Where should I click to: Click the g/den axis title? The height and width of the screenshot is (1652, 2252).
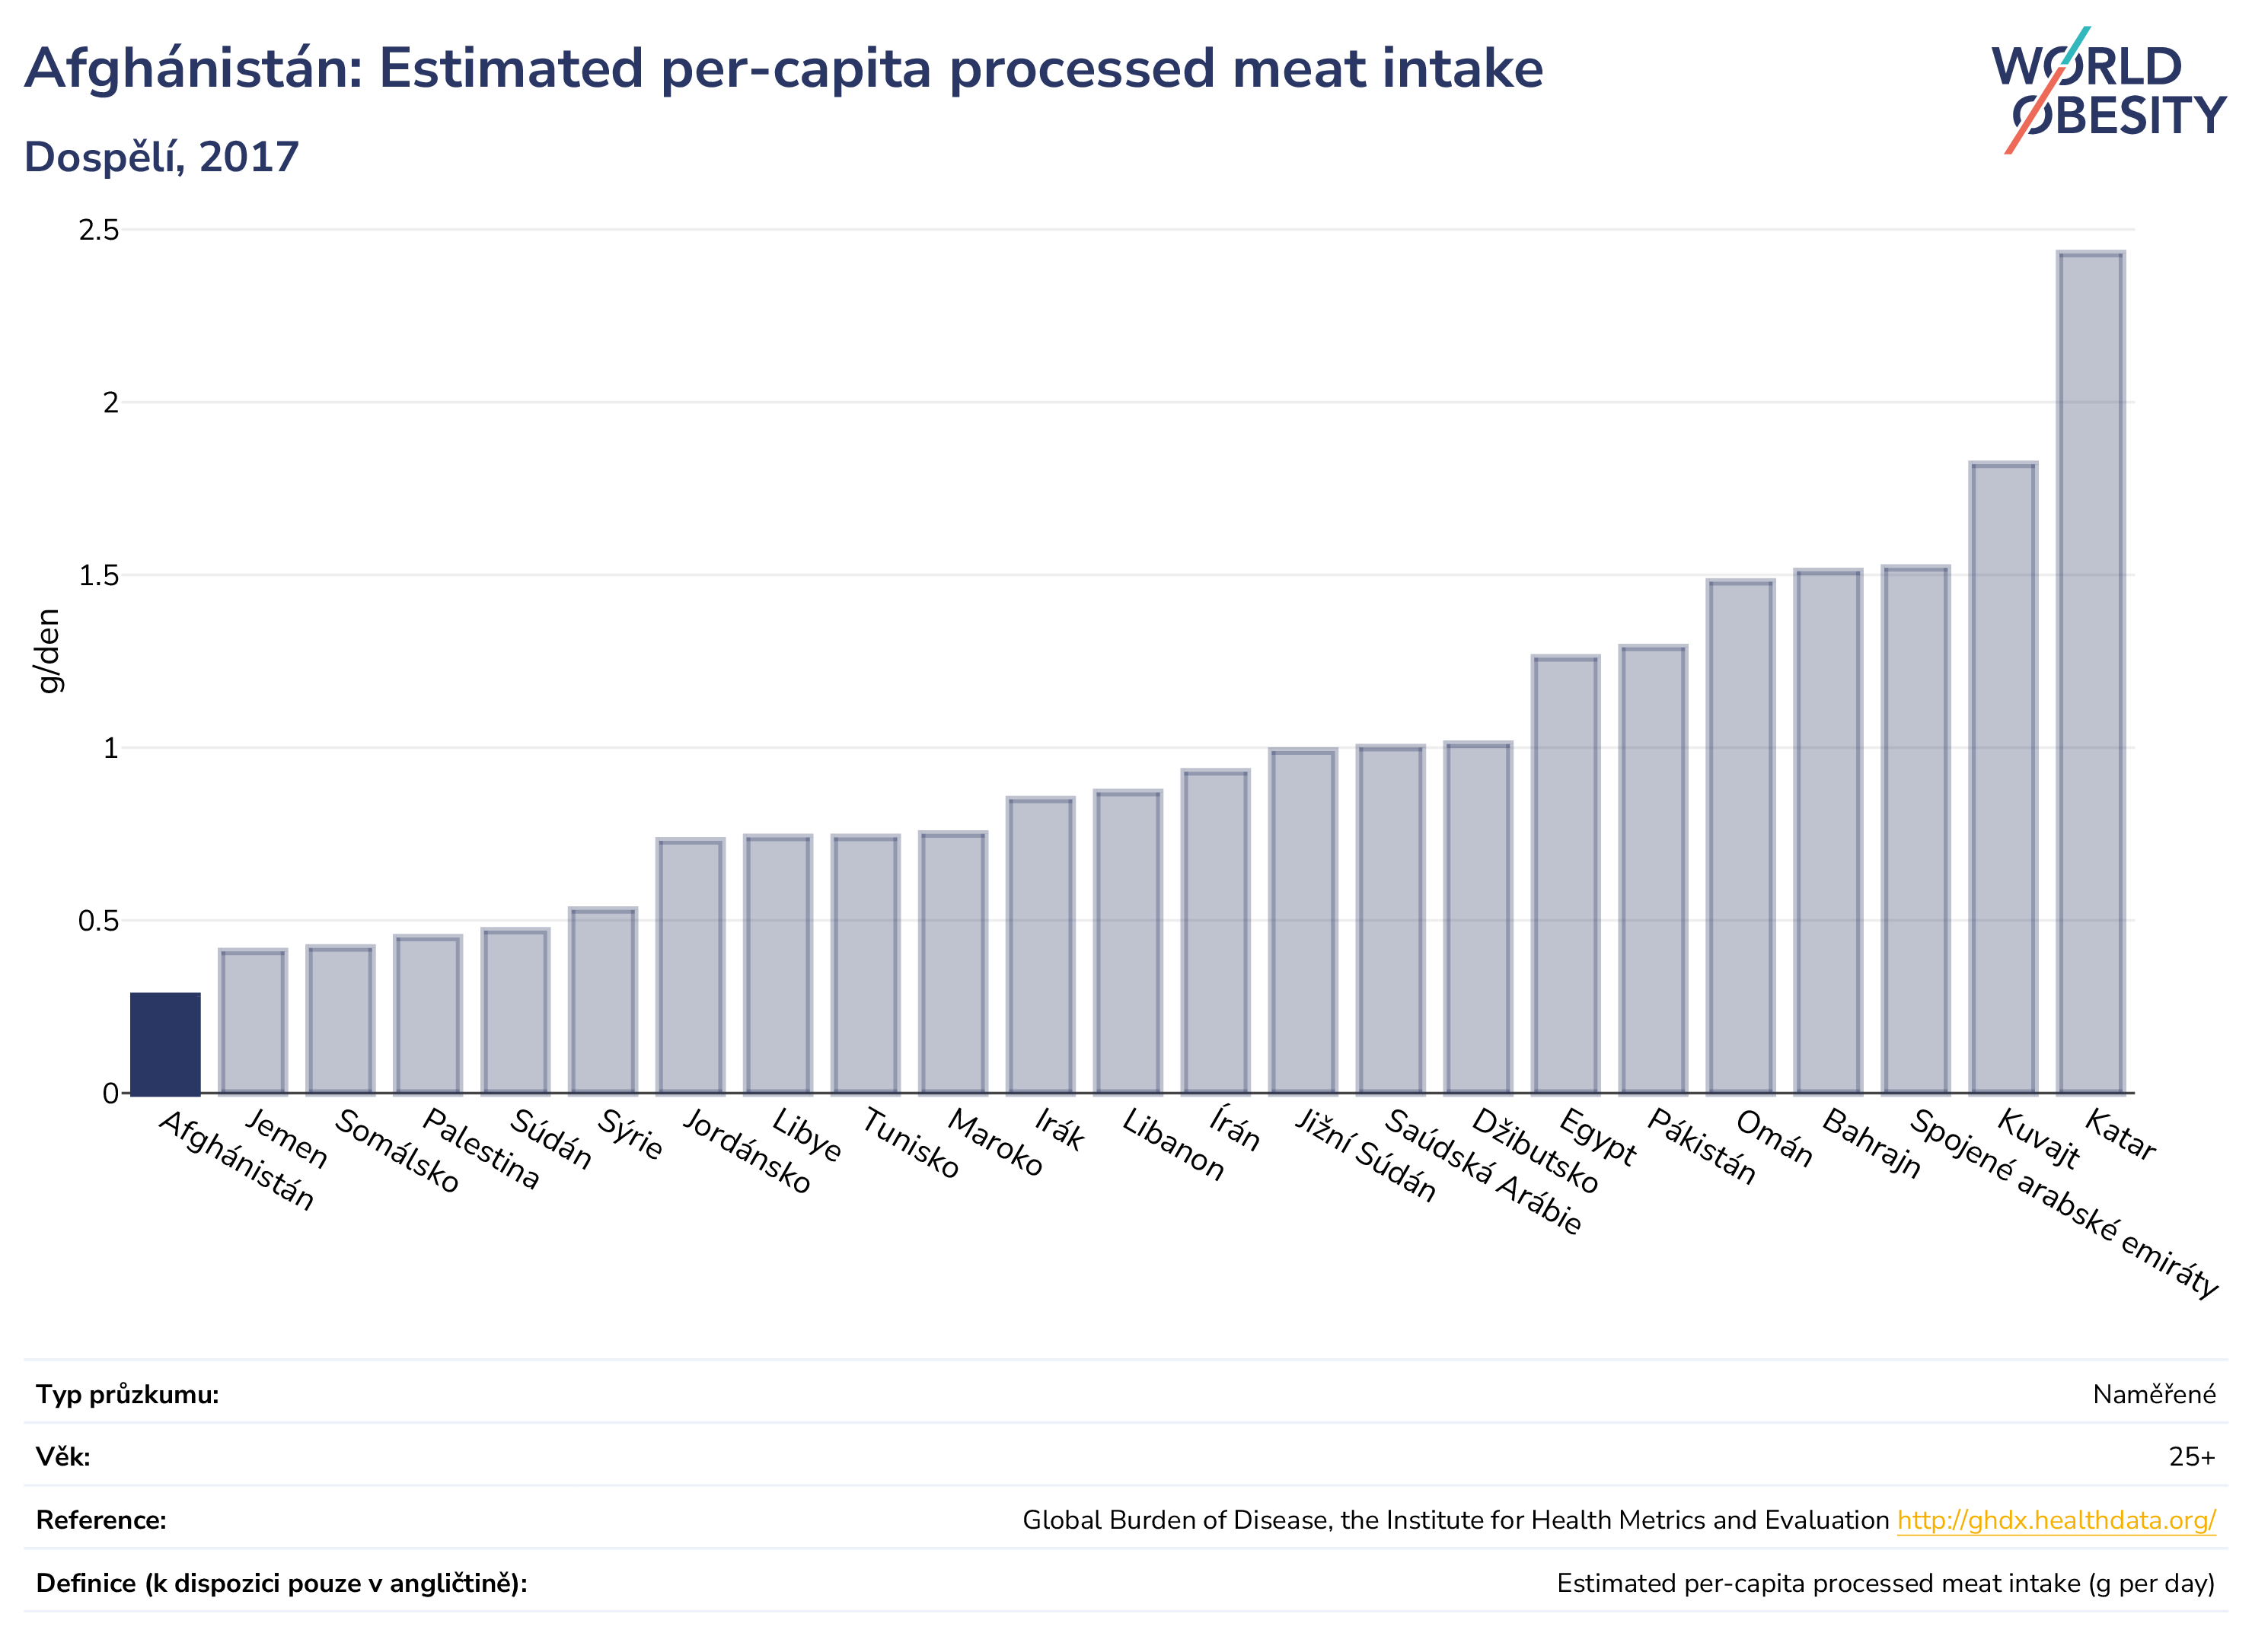click(x=47, y=651)
